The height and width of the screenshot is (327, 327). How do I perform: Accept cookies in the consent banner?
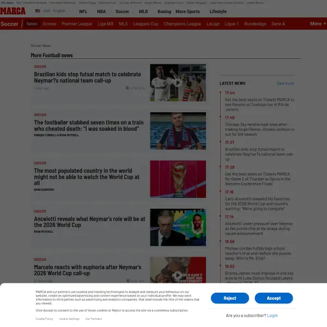[x=274, y=298]
